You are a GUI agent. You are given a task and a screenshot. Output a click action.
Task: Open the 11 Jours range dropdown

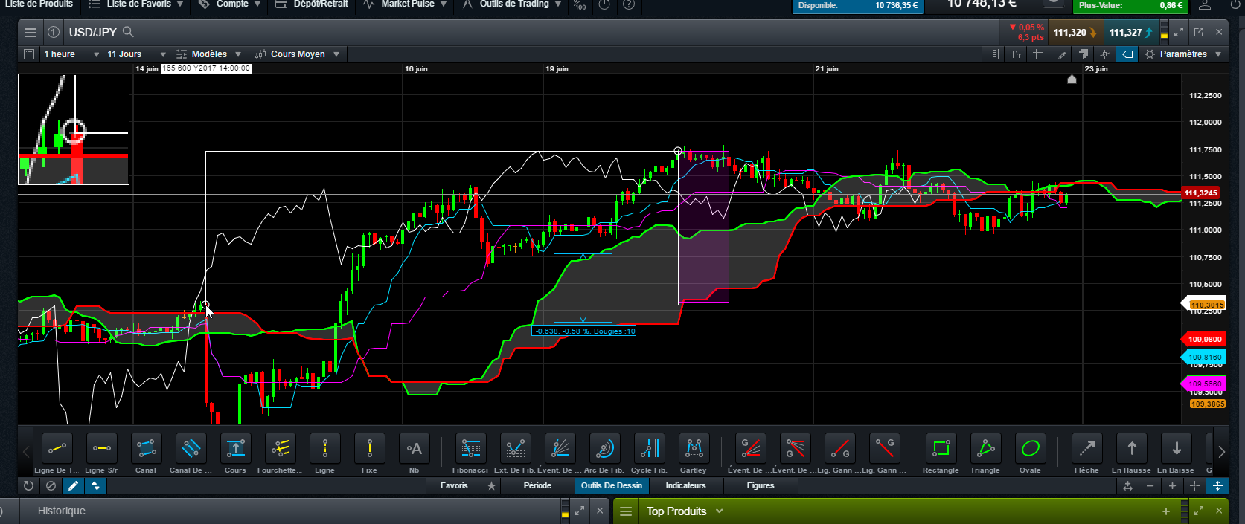pos(136,54)
